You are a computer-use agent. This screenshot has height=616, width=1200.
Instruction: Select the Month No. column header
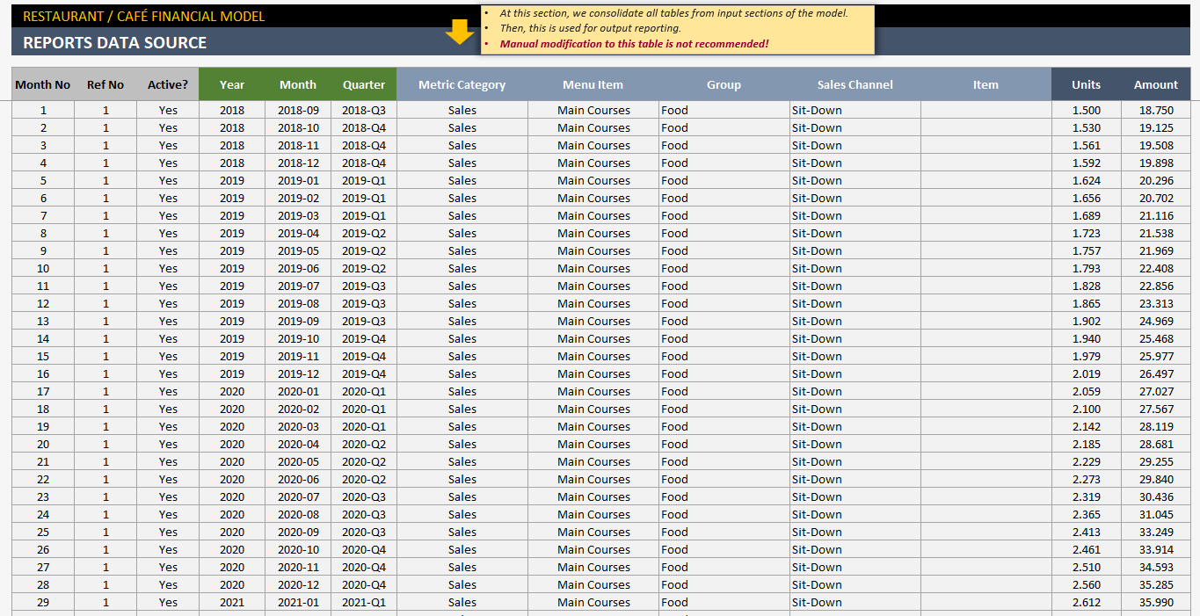pos(43,84)
